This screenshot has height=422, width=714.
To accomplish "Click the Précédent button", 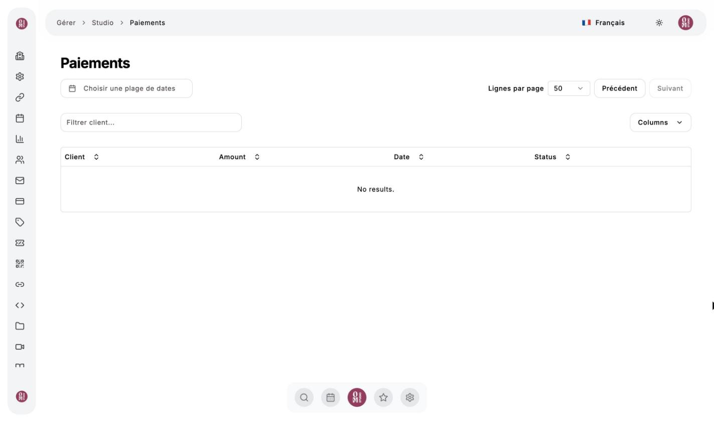I will tap(620, 88).
